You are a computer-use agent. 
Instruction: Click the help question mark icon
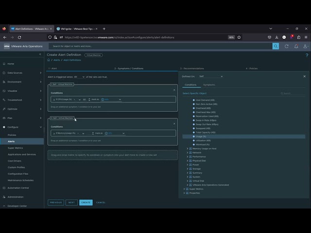point(307,55)
